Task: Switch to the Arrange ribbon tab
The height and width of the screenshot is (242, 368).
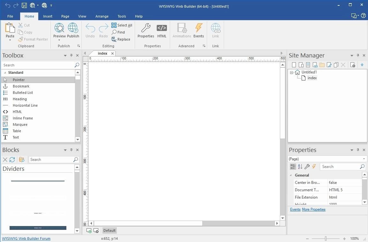Action: [102, 16]
